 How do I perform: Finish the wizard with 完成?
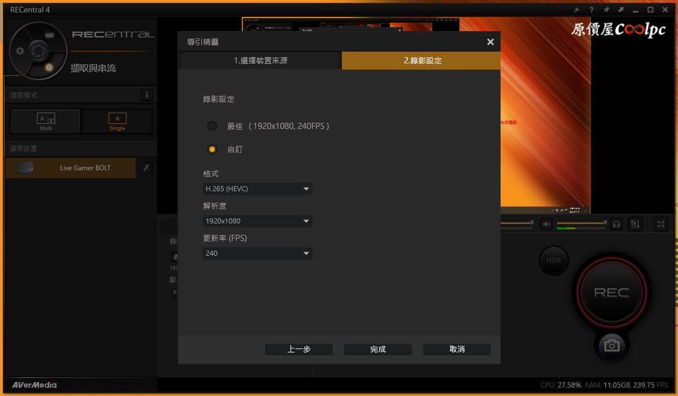(378, 350)
